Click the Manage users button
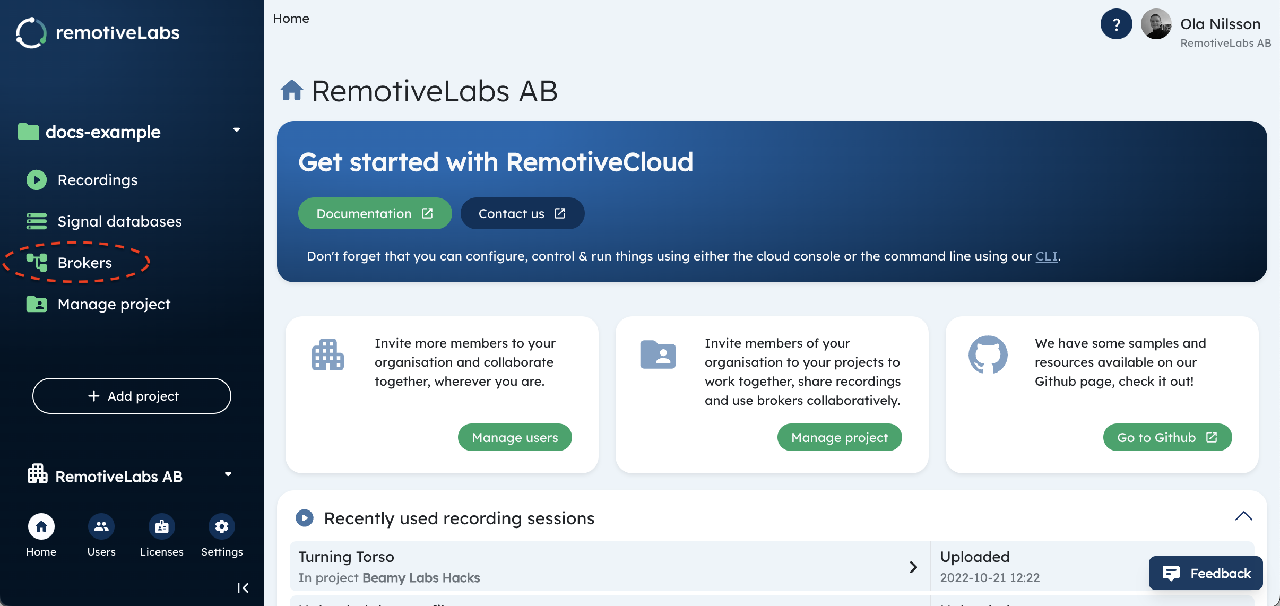 [515, 437]
